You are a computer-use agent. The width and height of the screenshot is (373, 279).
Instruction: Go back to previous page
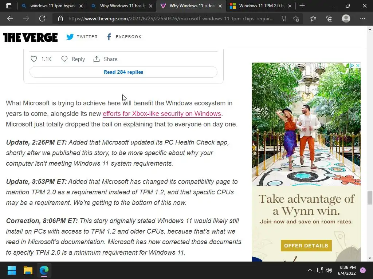10,19
